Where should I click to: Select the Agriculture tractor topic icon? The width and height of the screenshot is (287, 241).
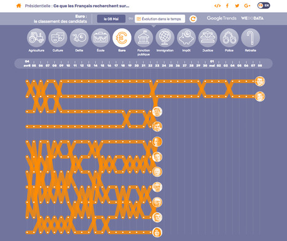[x=36, y=38]
